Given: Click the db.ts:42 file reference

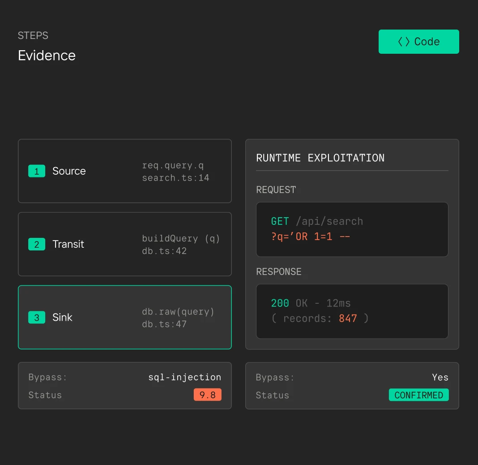Looking at the screenshot, I should [164, 251].
